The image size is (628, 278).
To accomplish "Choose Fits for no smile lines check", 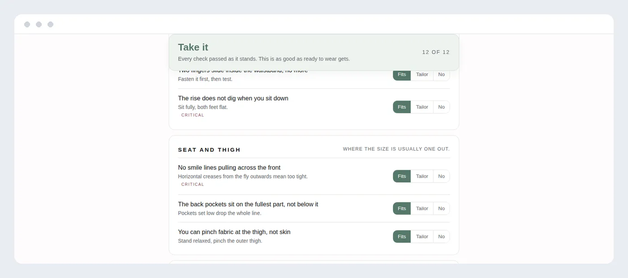I will coord(402,176).
